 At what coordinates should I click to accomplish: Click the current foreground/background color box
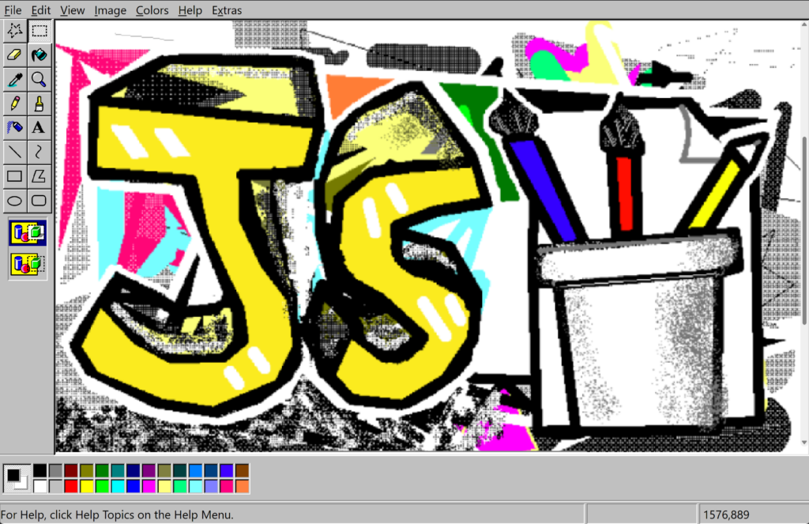[17, 479]
